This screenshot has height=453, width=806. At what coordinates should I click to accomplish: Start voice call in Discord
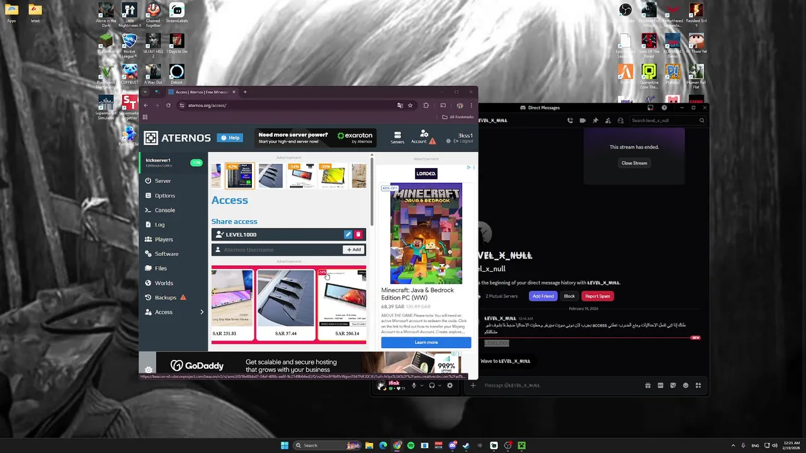coord(570,120)
